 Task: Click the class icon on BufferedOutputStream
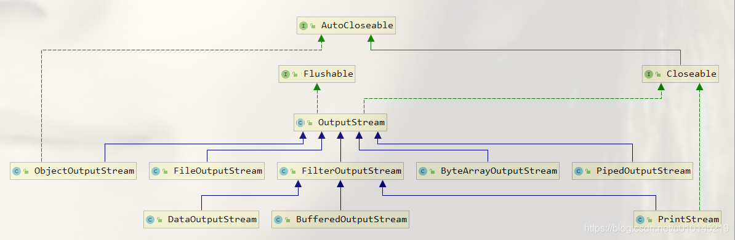(278, 219)
